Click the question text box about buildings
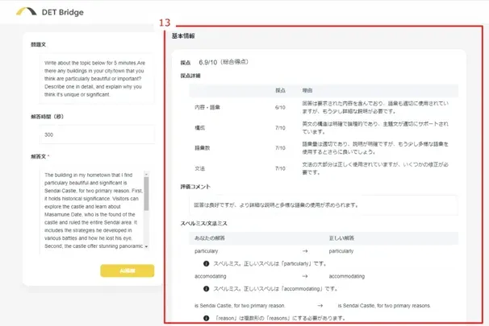This screenshot has height=326, width=489. [97, 79]
